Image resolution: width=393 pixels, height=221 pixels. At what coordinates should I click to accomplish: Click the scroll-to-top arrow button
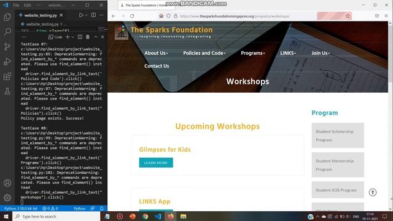coord(373,192)
